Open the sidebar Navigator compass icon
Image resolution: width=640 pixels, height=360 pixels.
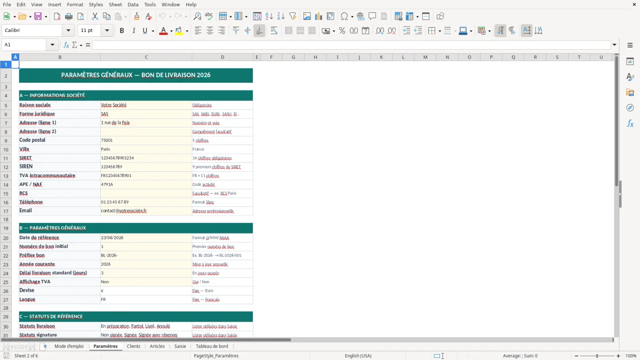[630, 108]
